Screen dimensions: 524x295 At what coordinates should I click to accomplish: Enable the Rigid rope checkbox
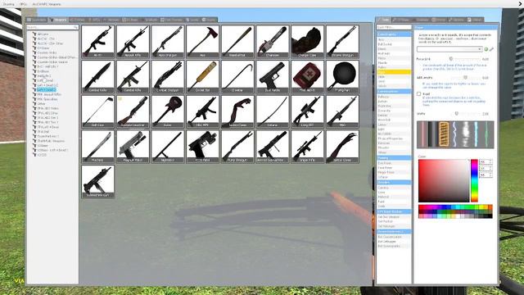(x=418, y=94)
